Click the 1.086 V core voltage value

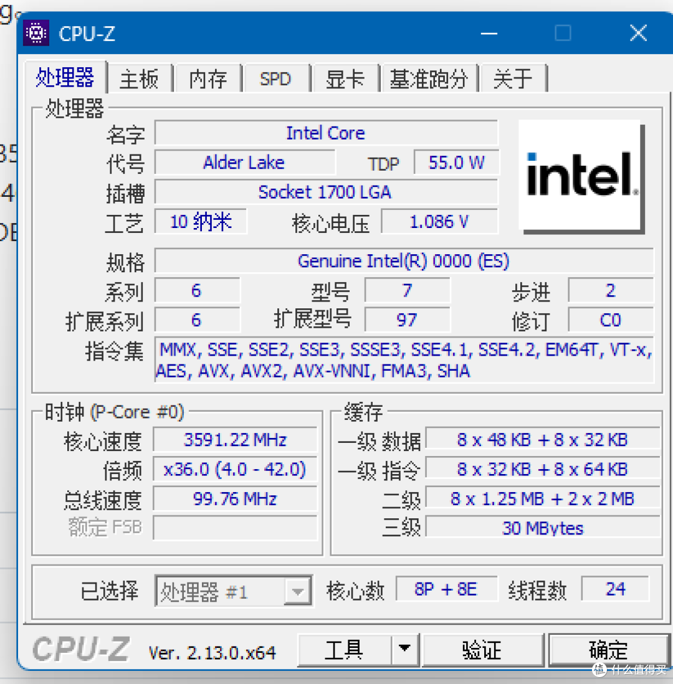[x=439, y=222]
